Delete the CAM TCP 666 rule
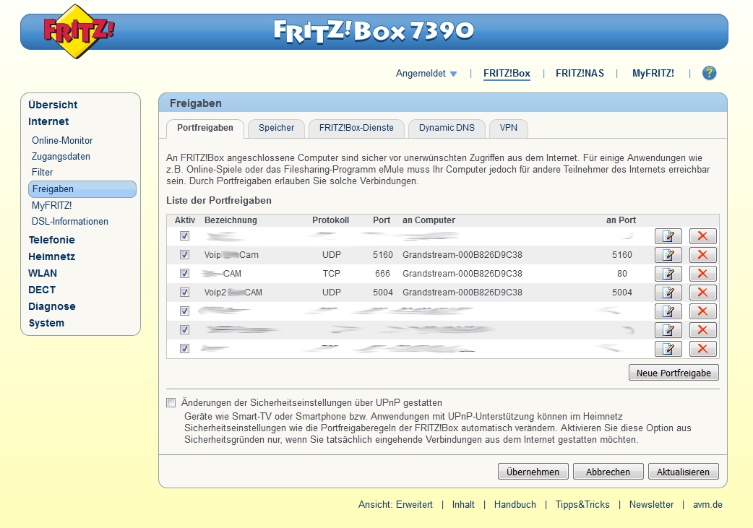The image size is (753, 528). point(702,274)
